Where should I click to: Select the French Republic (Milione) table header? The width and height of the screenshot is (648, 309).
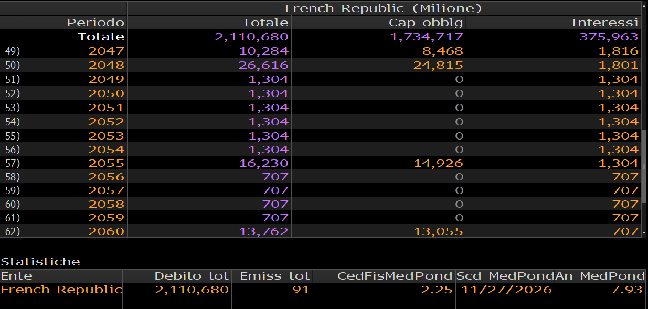[x=384, y=8]
